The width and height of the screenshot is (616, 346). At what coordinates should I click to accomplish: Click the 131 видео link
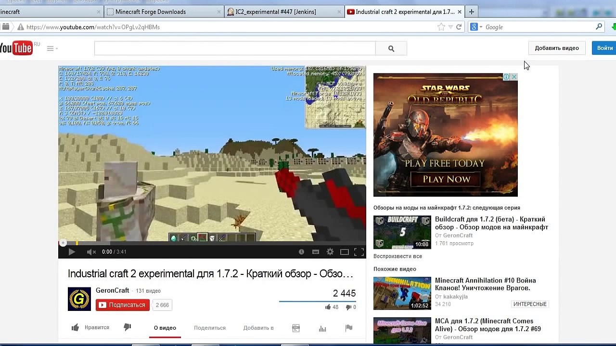tap(148, 291)
